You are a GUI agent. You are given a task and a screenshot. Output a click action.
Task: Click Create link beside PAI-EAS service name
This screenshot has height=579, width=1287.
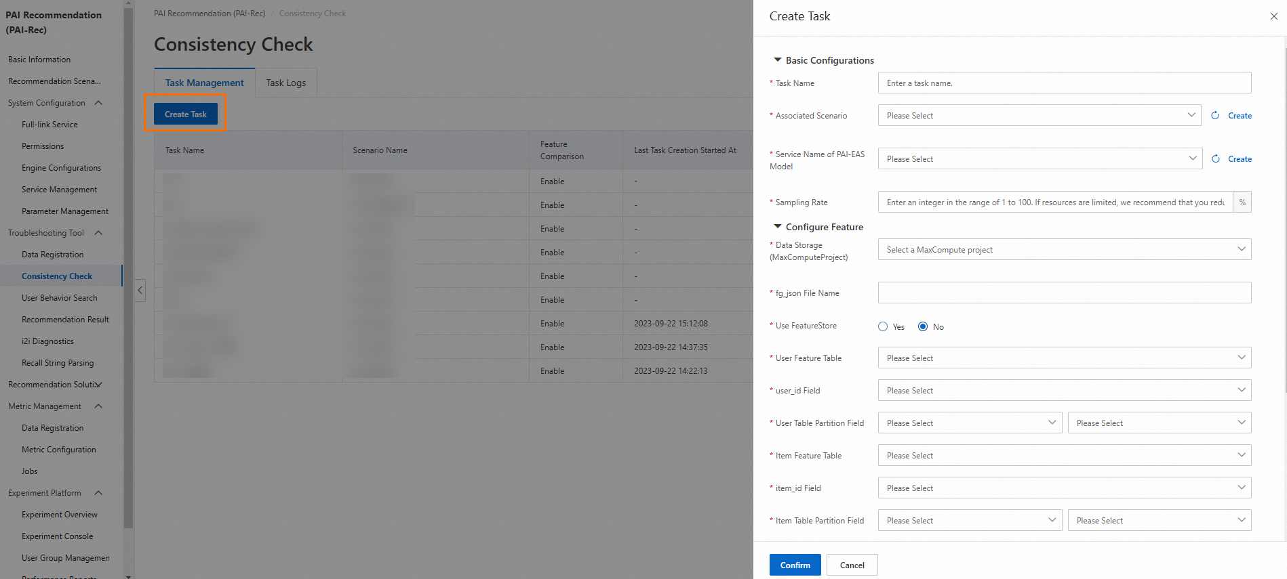pos(1240,159)
